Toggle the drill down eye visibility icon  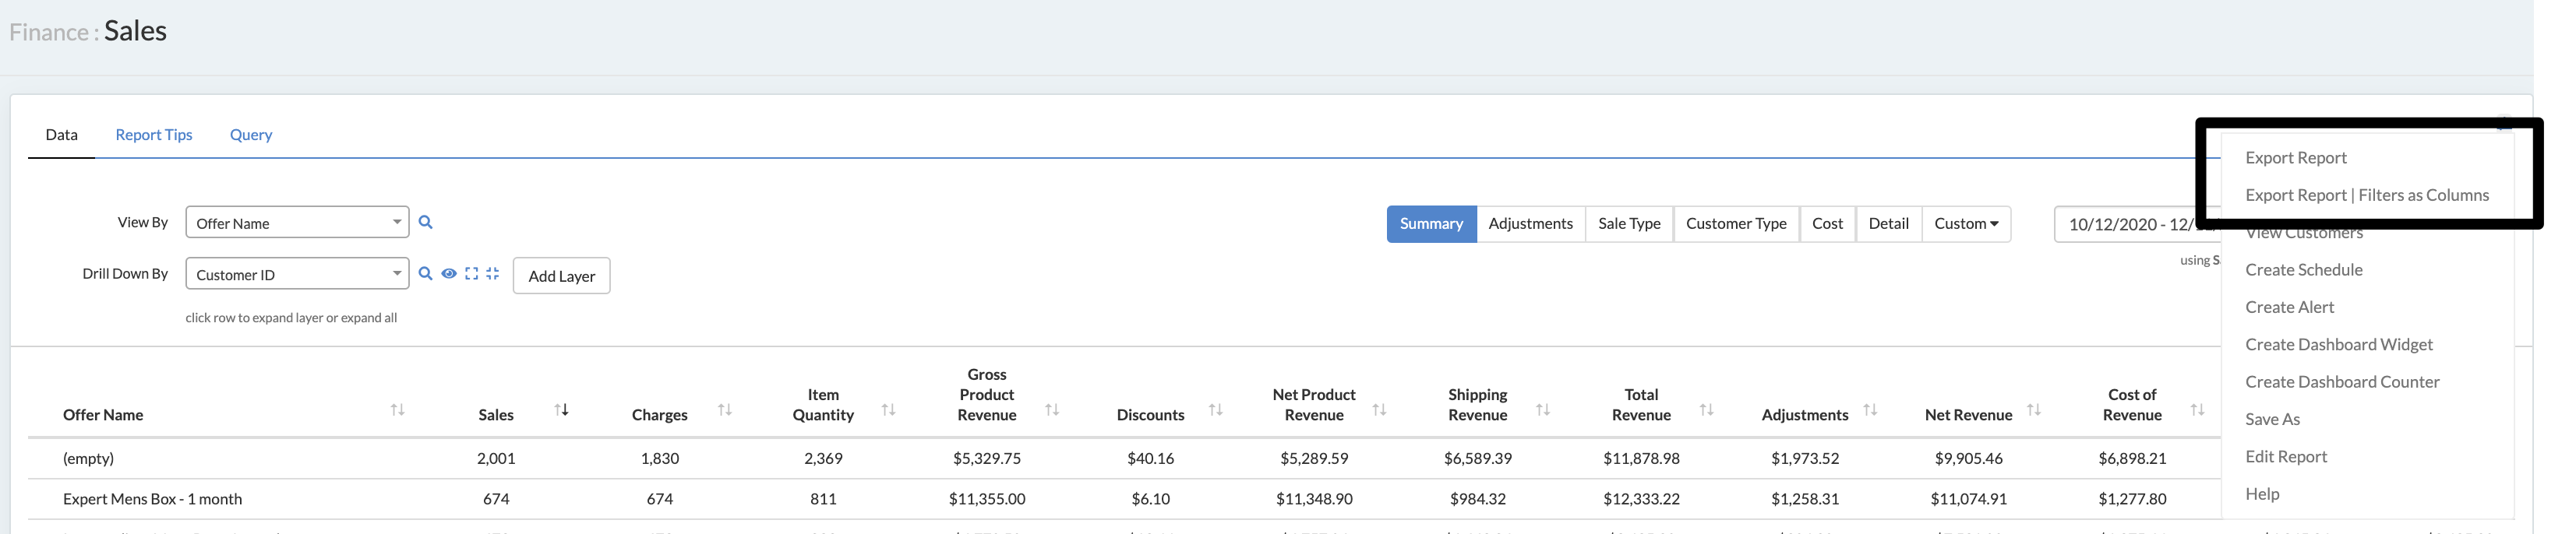coord(449,273)
